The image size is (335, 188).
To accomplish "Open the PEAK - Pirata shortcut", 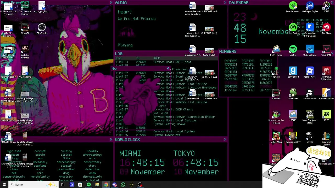I will (276, 51).
